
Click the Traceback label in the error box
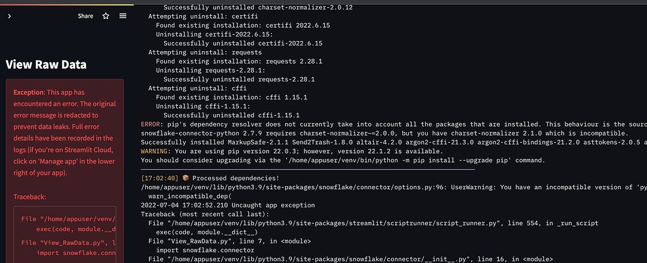click(30, 197)
